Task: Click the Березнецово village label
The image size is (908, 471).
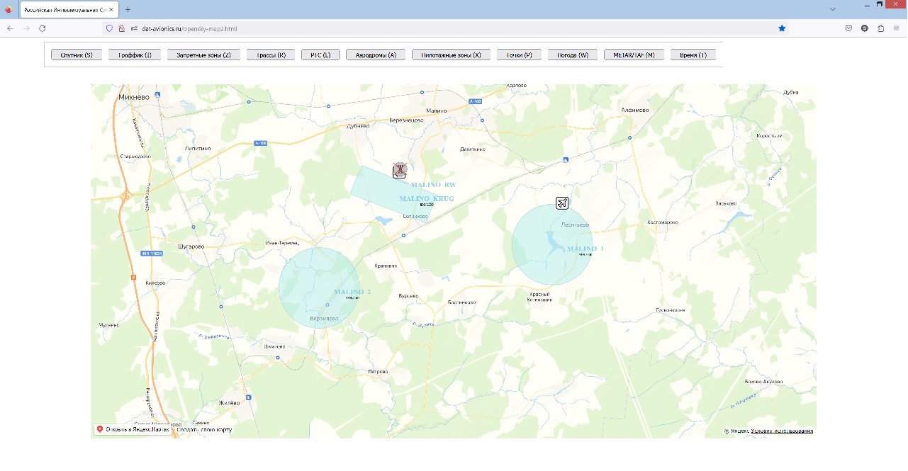Action: coord(407,120)
